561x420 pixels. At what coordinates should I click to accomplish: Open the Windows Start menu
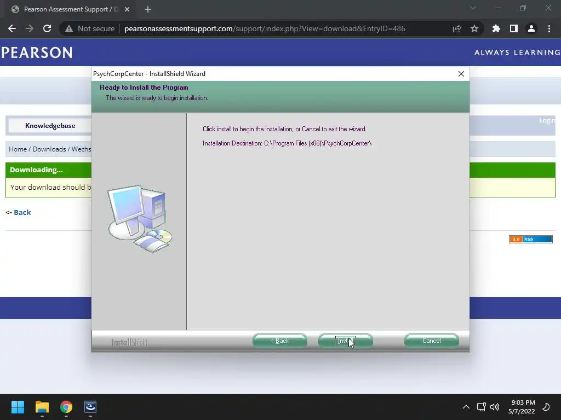click(18, 407)
